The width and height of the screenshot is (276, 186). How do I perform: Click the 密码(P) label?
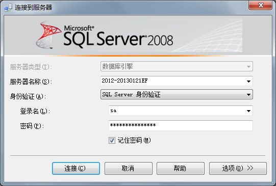coord(32,126)
